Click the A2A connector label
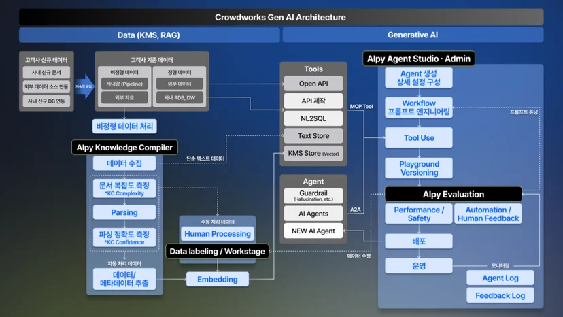Screen dimensions: 563x317 pyautogui.click(x=356, y=209)
